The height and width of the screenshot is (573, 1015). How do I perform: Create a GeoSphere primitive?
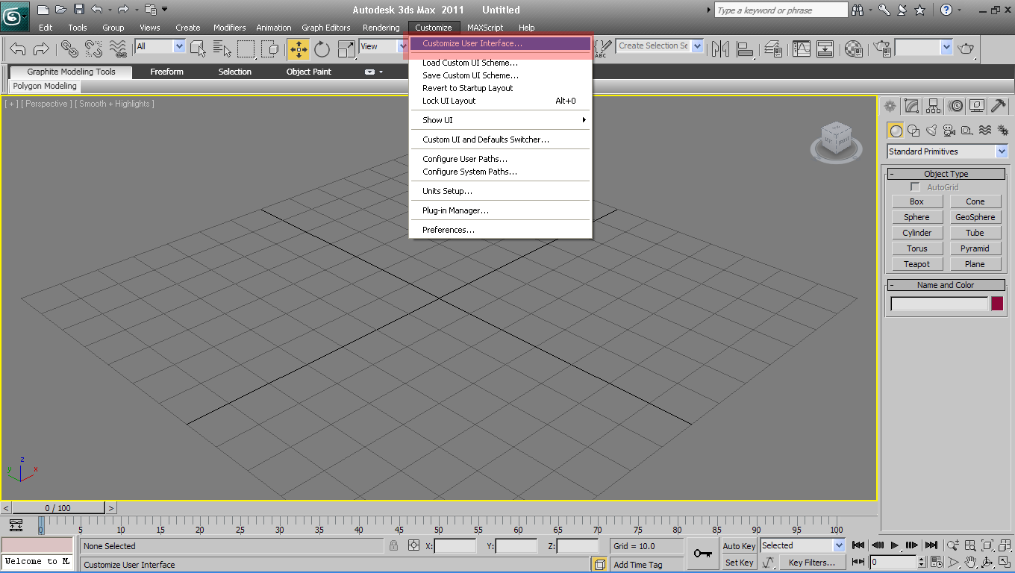(975, 216)
